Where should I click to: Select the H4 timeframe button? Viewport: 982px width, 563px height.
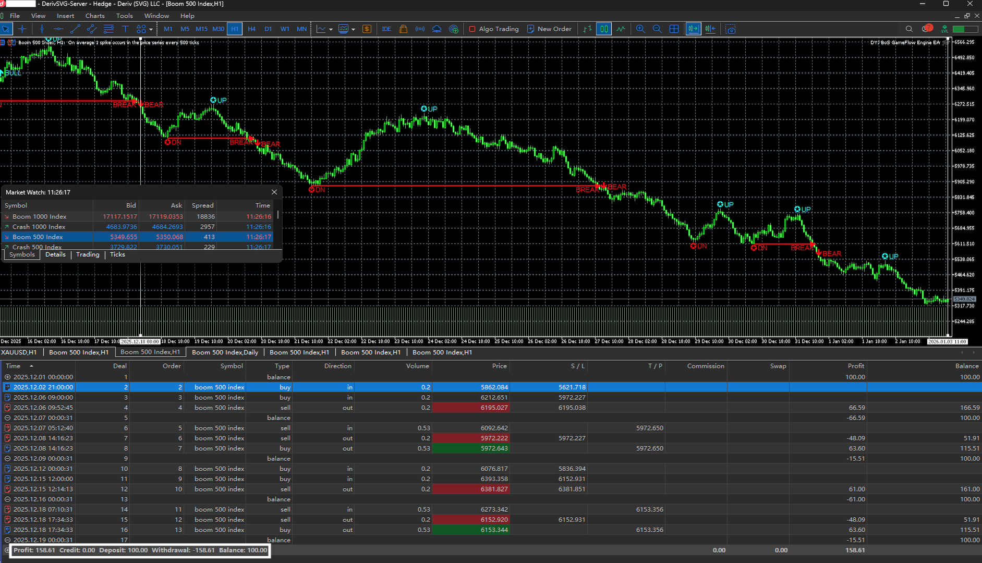[251, 29]
